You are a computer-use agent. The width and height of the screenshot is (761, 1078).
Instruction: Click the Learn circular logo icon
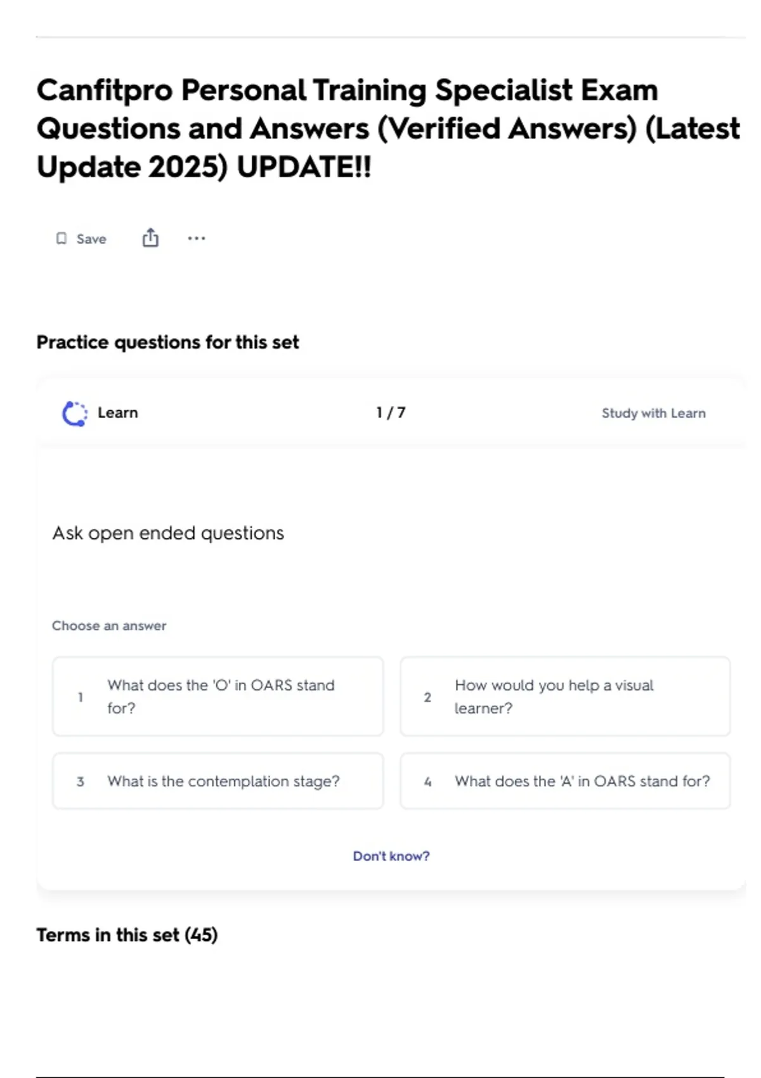[x=75, y=413]
